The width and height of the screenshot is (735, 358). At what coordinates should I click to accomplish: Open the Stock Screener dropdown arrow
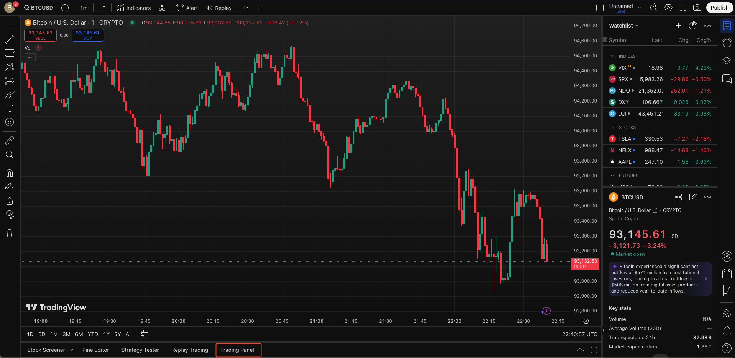[71, 350]
